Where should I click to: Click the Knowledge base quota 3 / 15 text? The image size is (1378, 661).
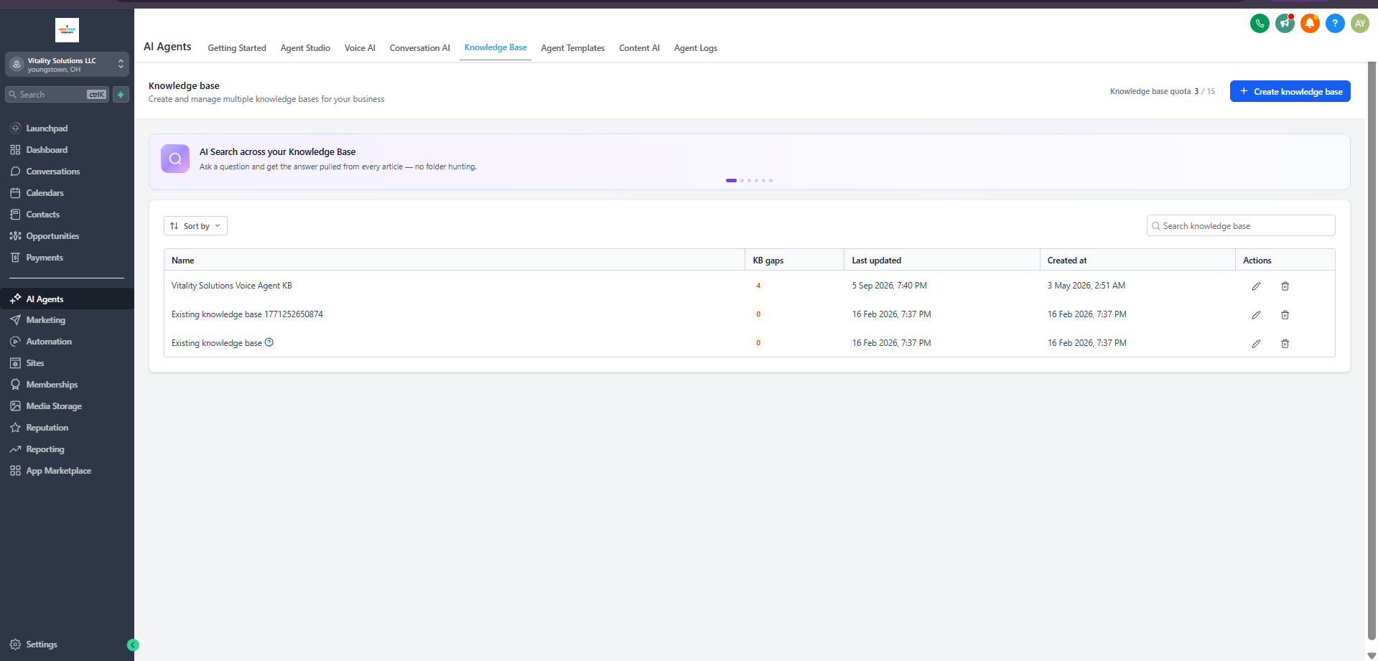point(1163,91)
